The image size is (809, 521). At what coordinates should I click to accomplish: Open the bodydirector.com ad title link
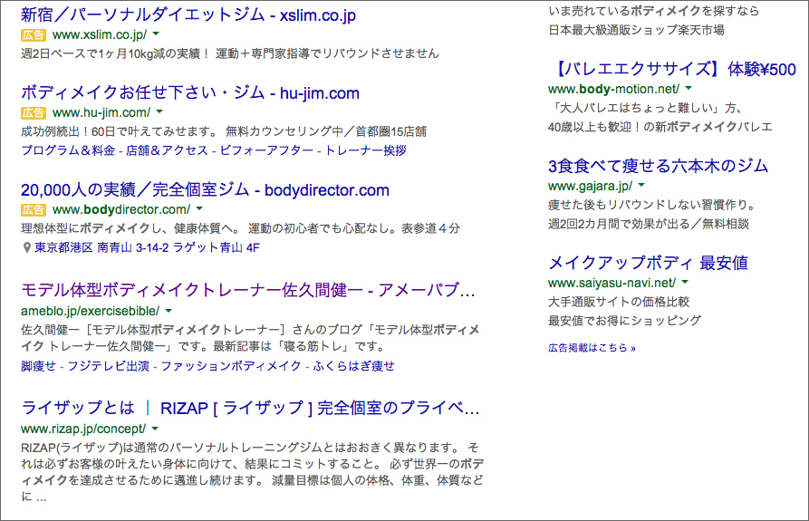coord(205,190)
